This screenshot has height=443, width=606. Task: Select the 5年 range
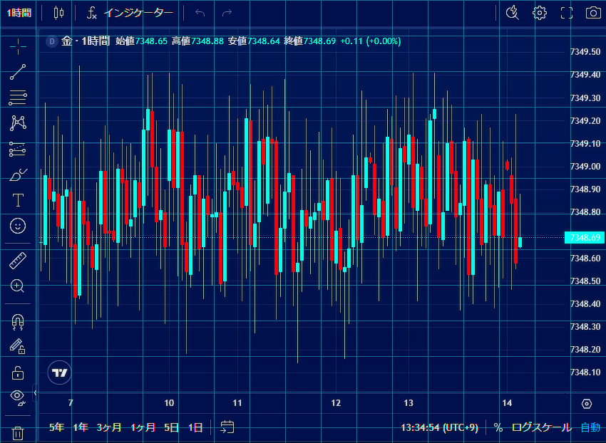[x=57, y=427]
